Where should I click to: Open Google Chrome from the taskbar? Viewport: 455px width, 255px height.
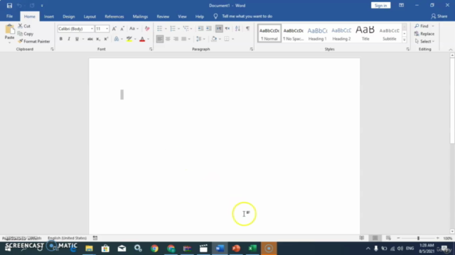[x=154, y=249]
